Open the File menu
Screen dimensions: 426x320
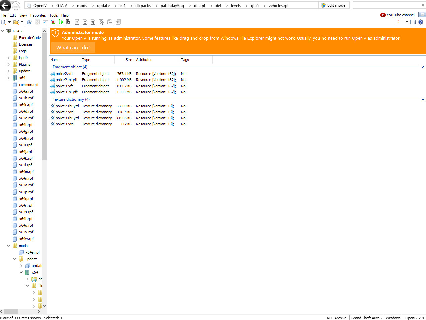click(x=3, y=15)
